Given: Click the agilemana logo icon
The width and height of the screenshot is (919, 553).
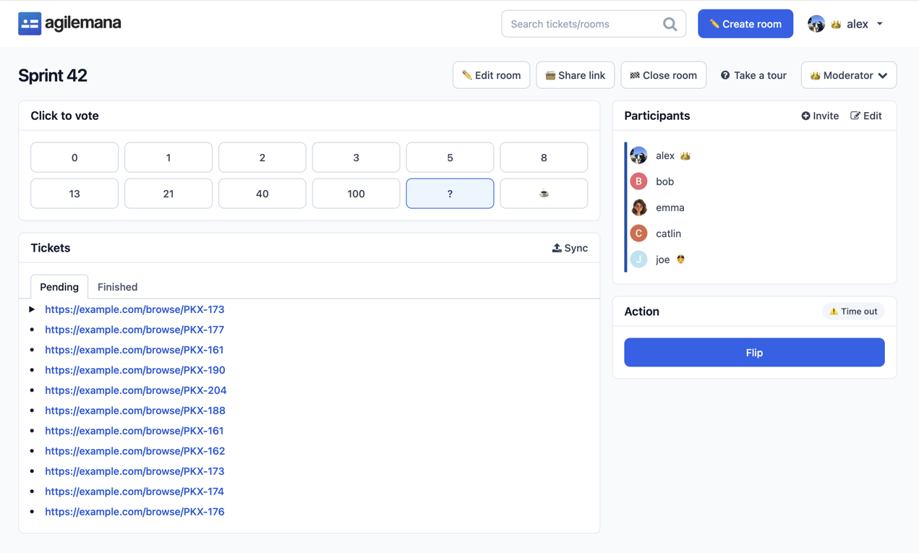Looking at the screenshot, I should coord(30,24).
